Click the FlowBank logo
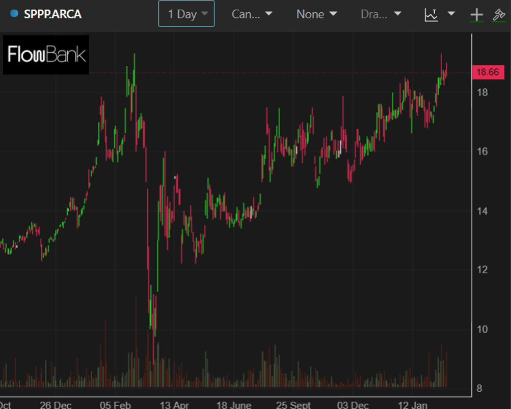 tap(46, 55)
